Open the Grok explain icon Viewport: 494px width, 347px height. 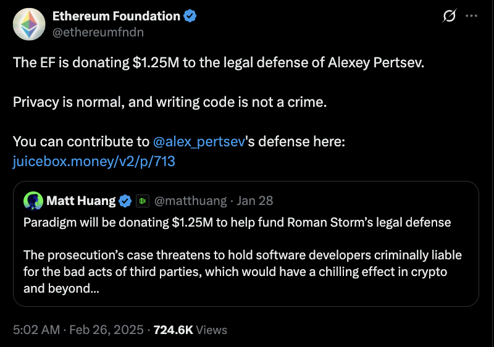[450, 17]
